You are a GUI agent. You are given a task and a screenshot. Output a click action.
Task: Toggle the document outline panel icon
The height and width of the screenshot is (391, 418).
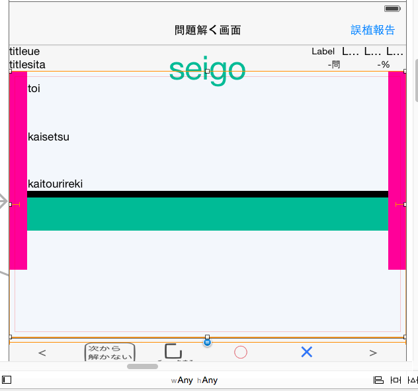tap(7, 380)
